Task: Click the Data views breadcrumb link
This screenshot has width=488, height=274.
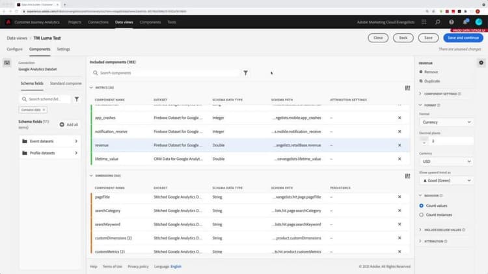Action: coord(17,38)
